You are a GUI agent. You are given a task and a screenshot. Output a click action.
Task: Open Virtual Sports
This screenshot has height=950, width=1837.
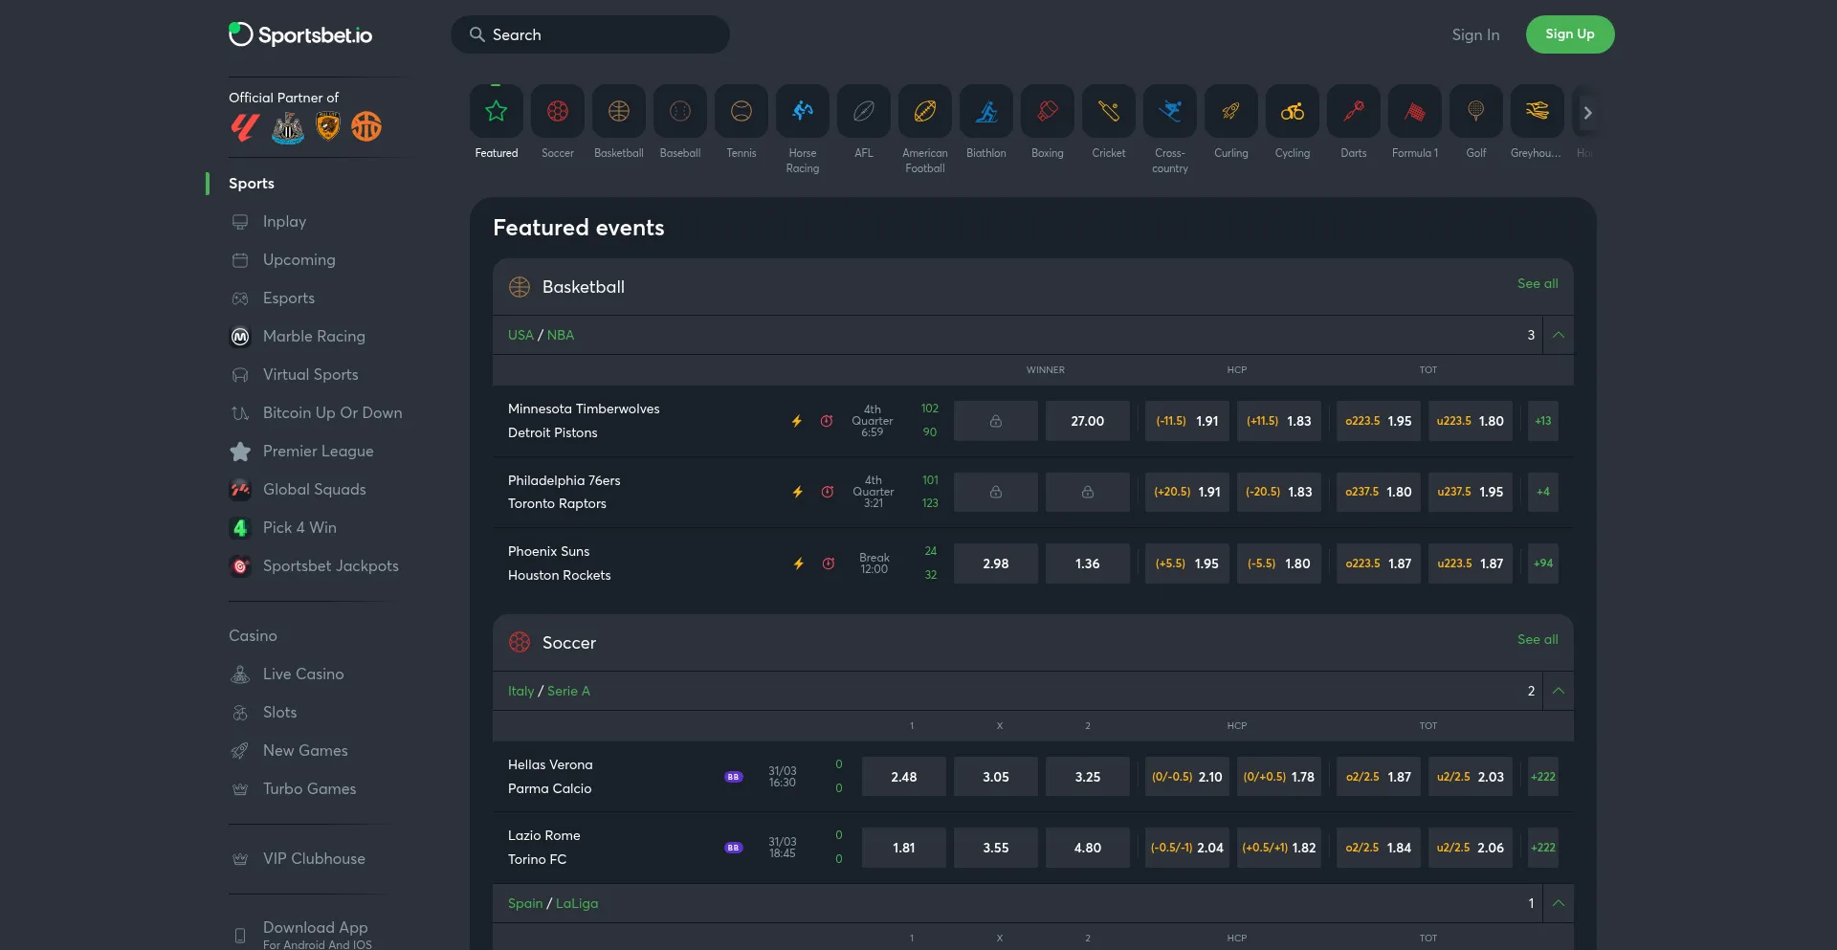tap(310, 374)
